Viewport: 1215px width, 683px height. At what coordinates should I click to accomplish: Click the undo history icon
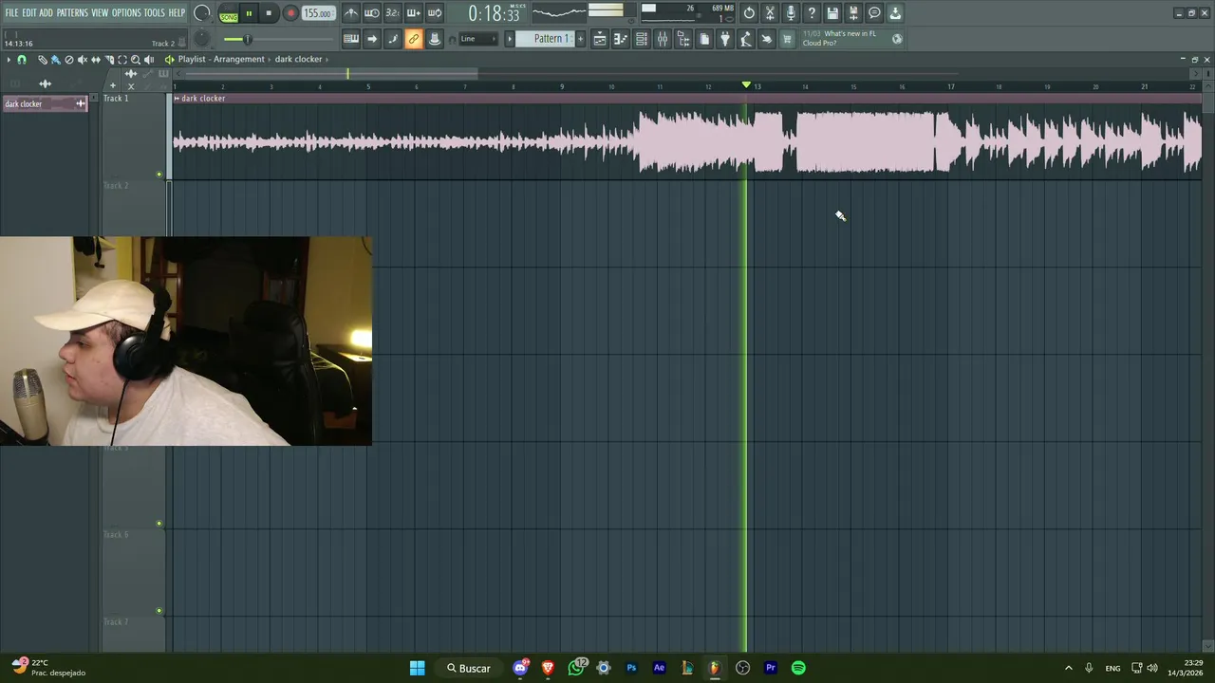[x=749, y=13]
